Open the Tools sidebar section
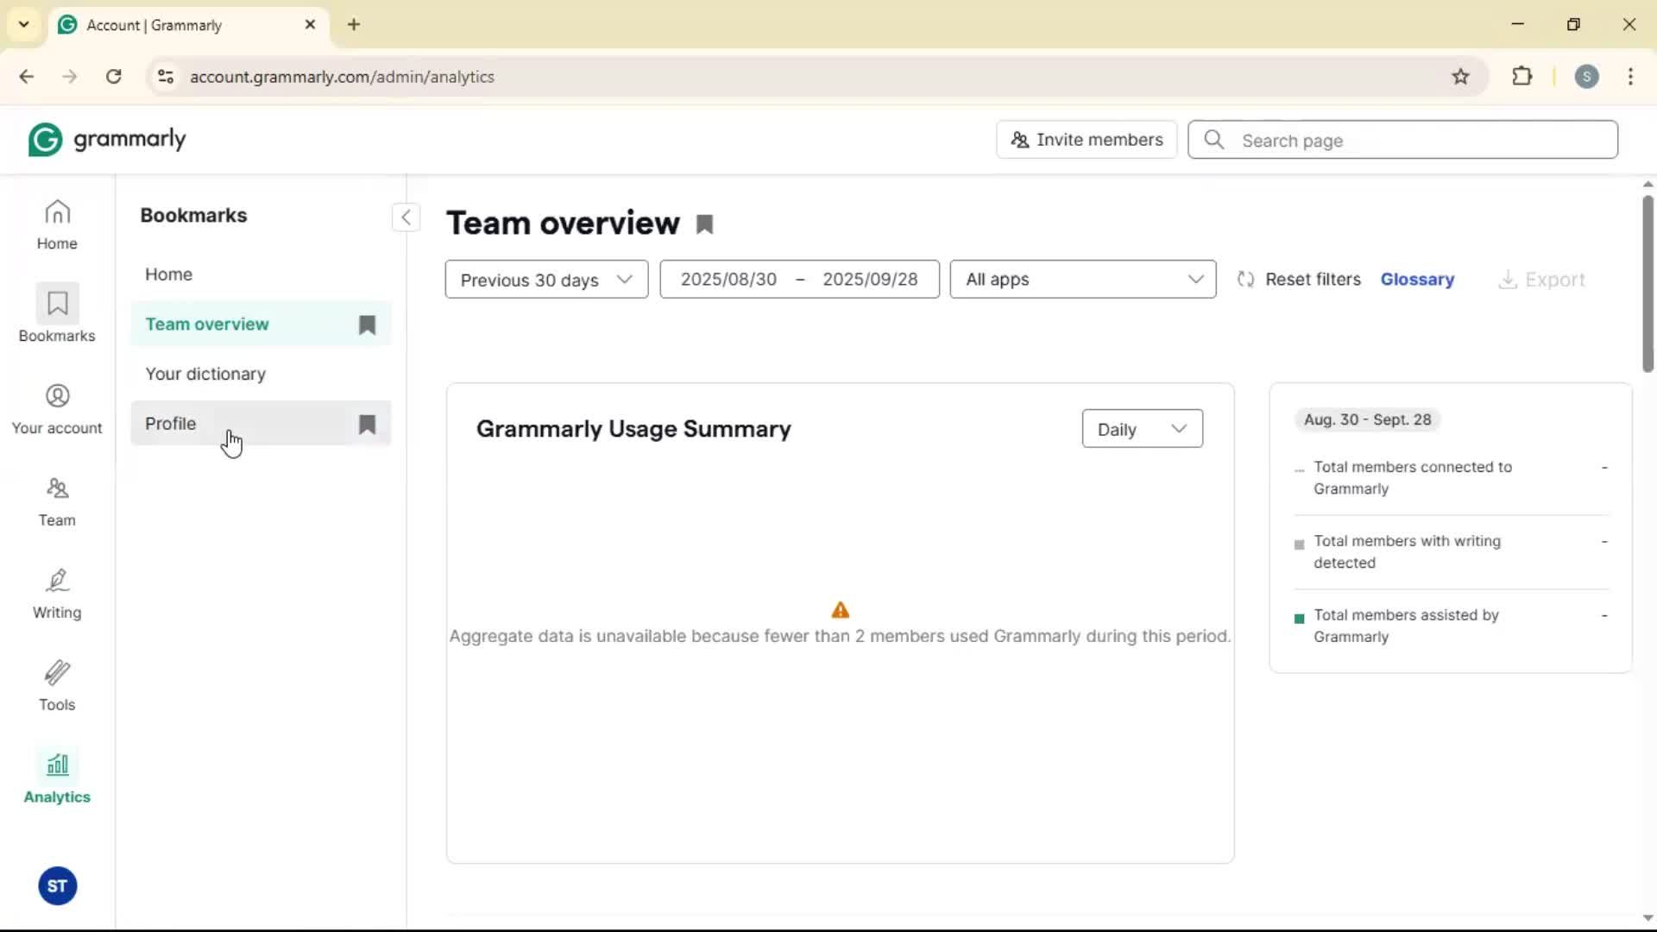1657x932 pixels. pos(57,686)
